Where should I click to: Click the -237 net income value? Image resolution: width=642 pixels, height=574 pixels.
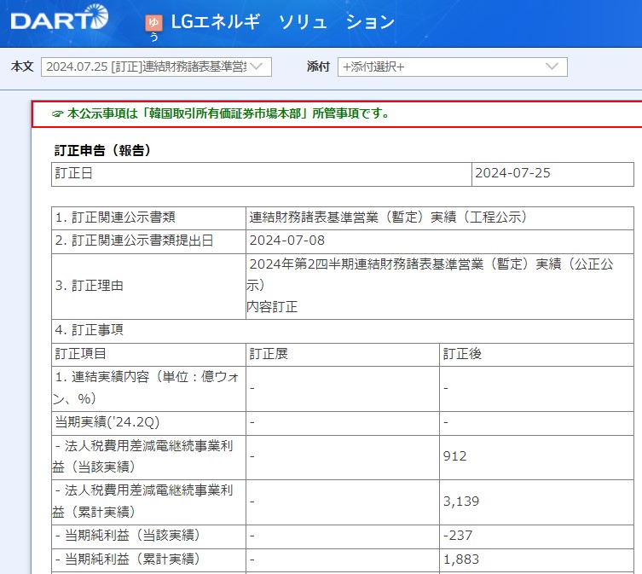458,536
